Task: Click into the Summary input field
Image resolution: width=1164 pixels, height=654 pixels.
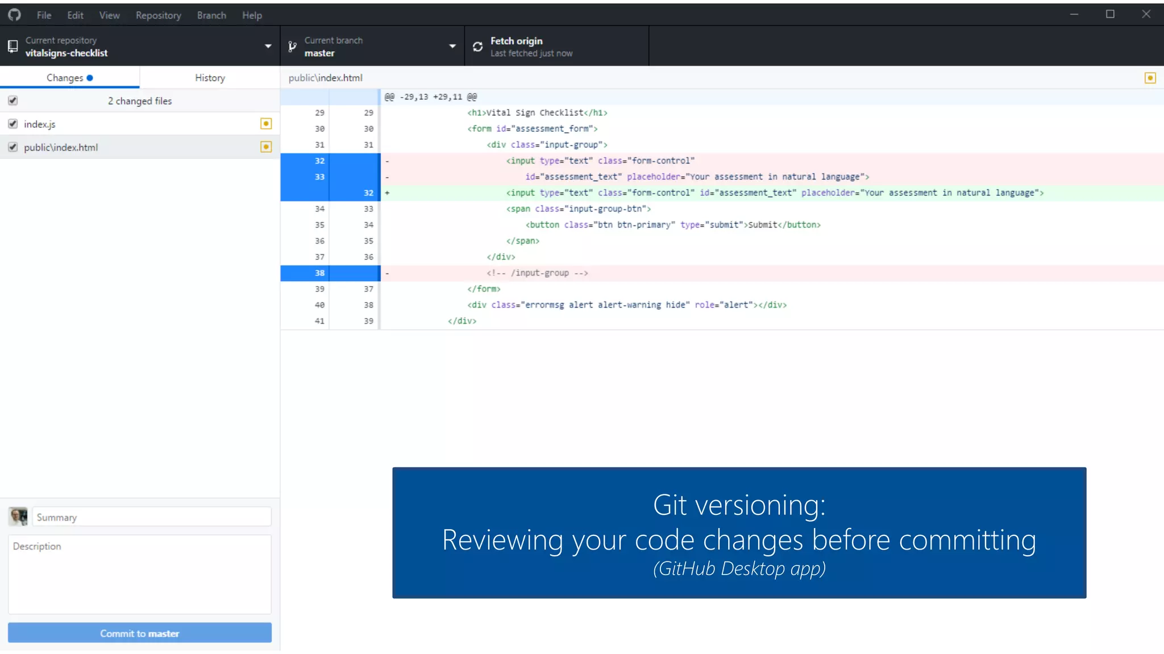Action: pos(151,517)
